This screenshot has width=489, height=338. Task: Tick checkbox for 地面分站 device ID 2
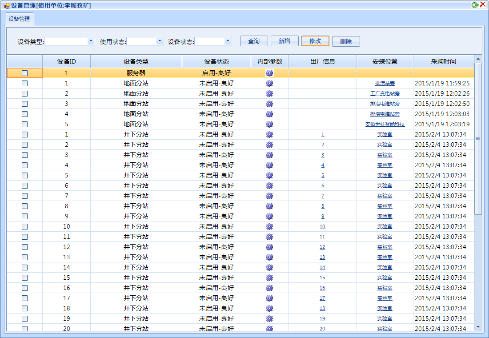(x=24, y=94)
